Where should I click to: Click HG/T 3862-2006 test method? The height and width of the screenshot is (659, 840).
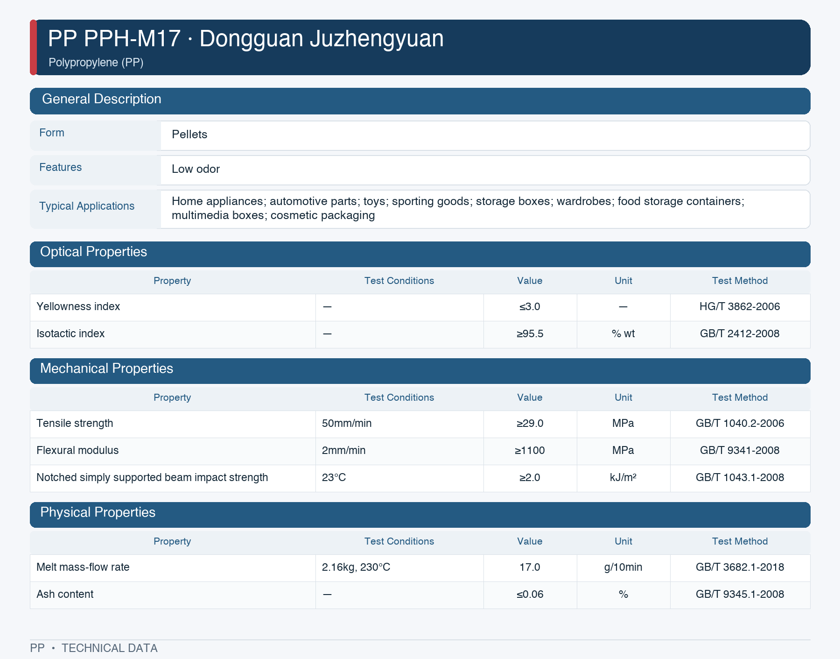click(x=740, y=306)
